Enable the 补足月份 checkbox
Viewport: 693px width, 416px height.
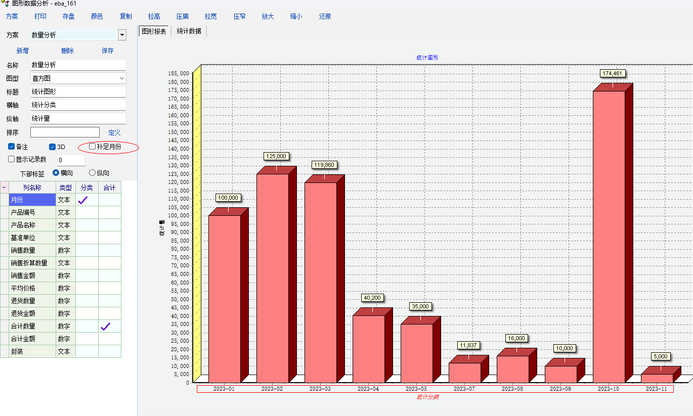tap(92, 146)
